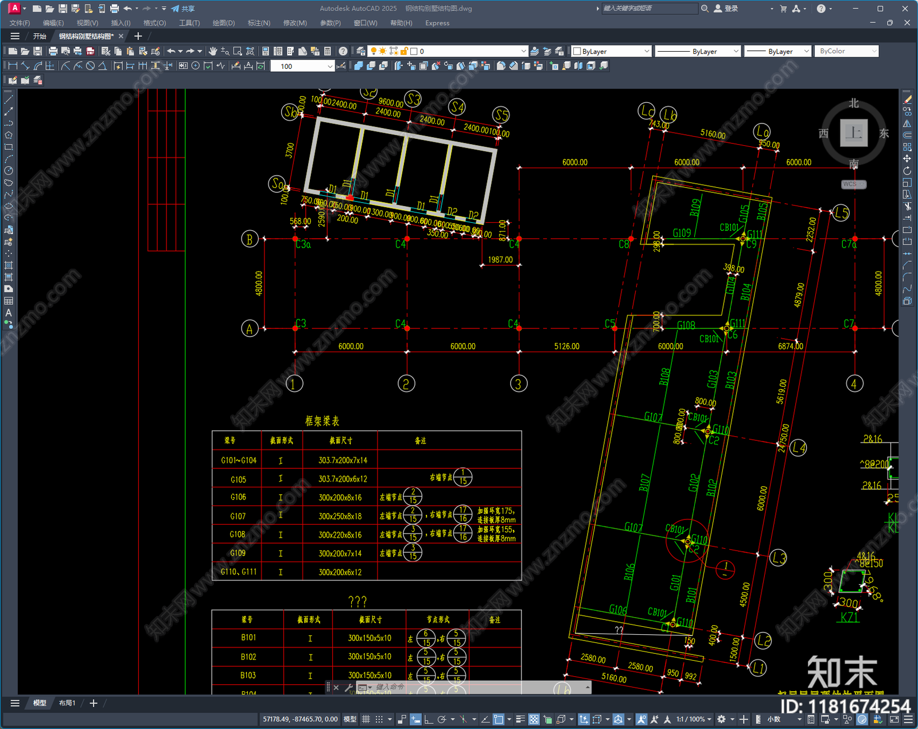Click the Zoom Window tool
The width and height of the screenshot is (918, 729).
click(x=238, y=51)
